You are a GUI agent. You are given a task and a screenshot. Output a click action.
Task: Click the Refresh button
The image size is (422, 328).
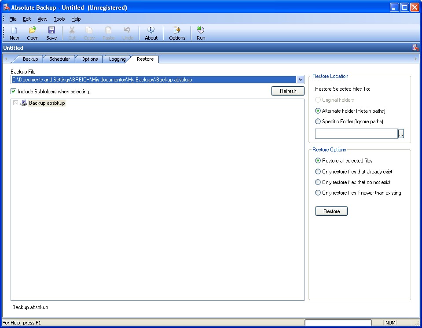(288, 91)
